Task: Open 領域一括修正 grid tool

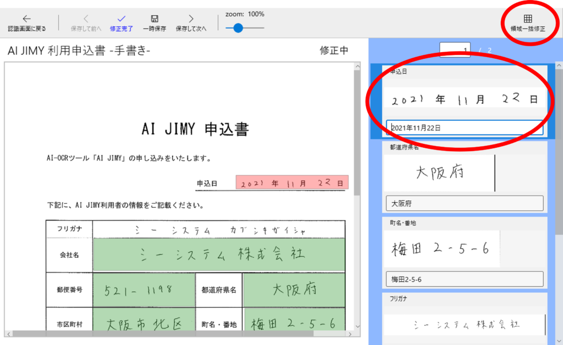Action: [527, 23]
